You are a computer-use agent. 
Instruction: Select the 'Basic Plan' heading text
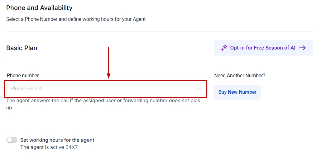coord(22,48)
